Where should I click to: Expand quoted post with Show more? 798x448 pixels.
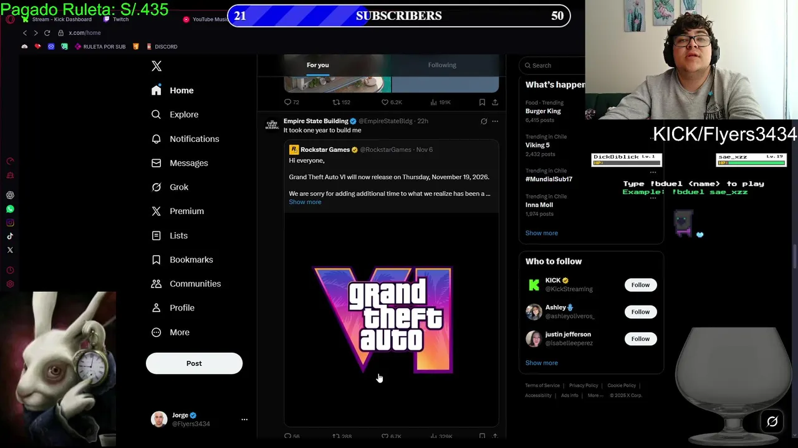click(305, 202)
